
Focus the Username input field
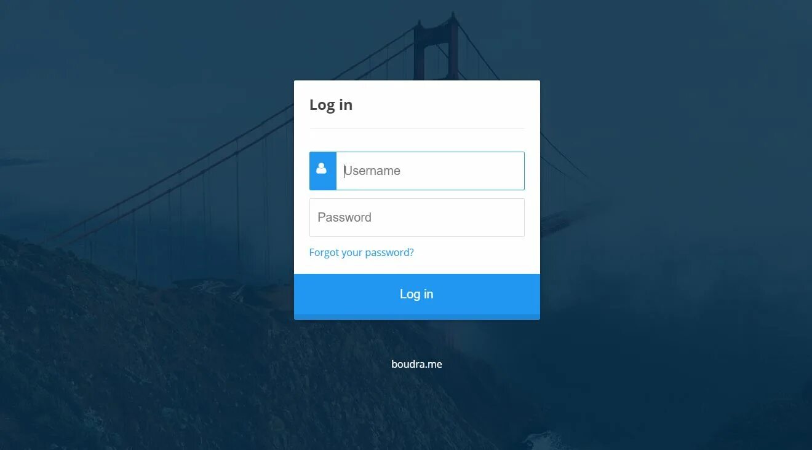pos(430,171)
